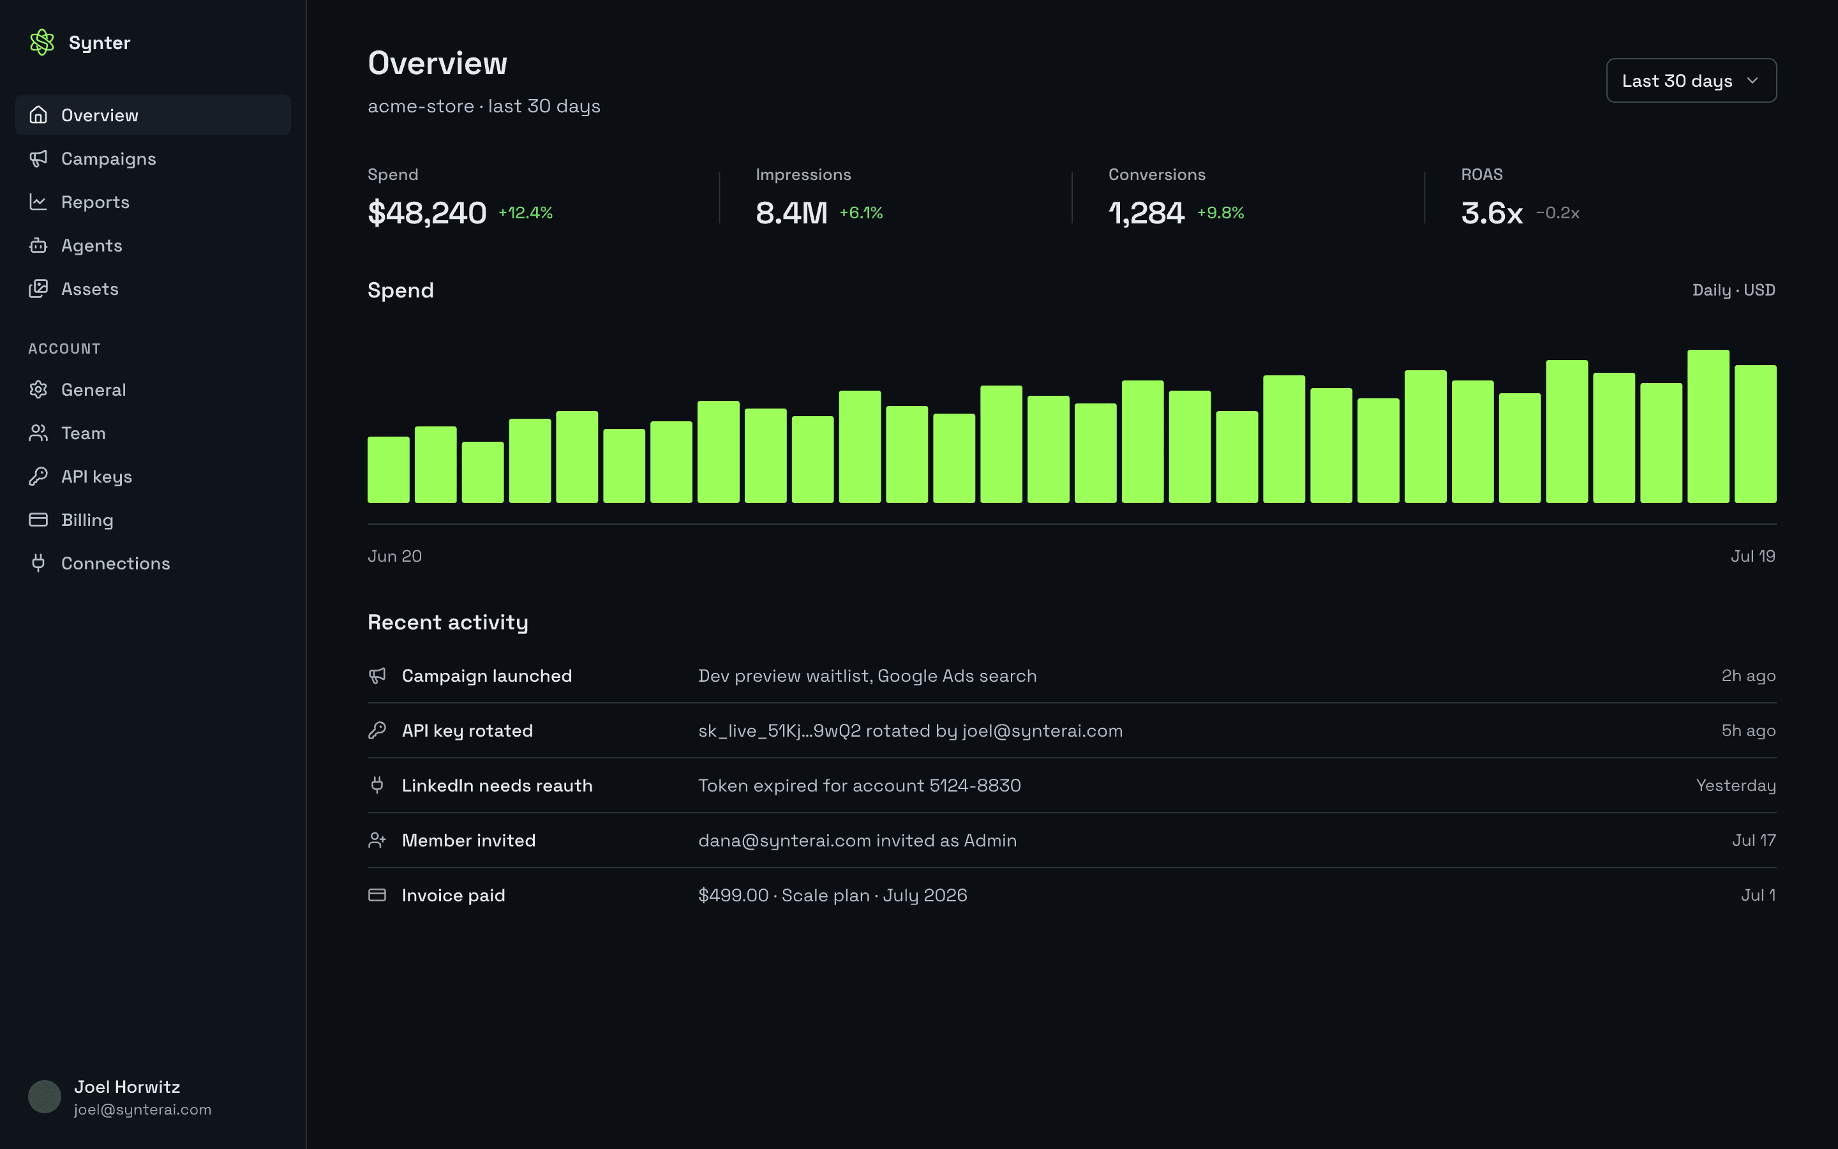Click 'Dev preview waitlist, Google Ads search' text
The image size is (1838, 1149).
click(x=867, y=675)
